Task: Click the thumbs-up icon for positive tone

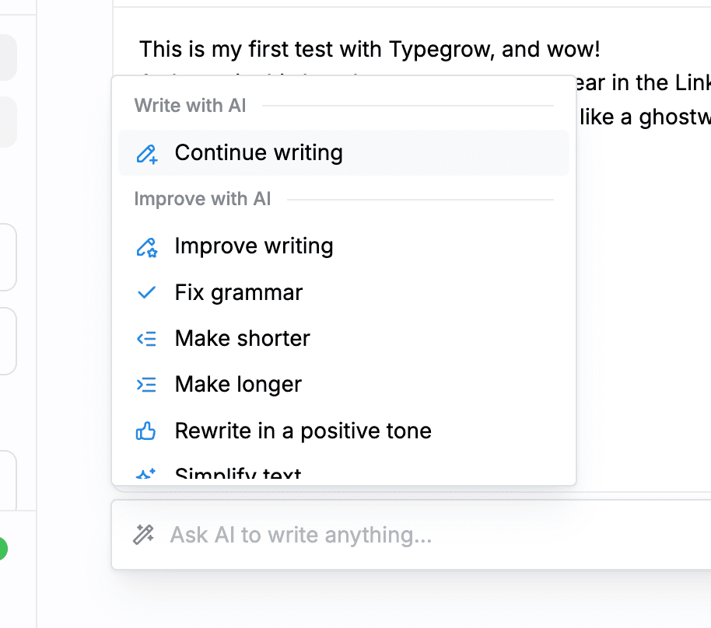Action: coord(146,431)
